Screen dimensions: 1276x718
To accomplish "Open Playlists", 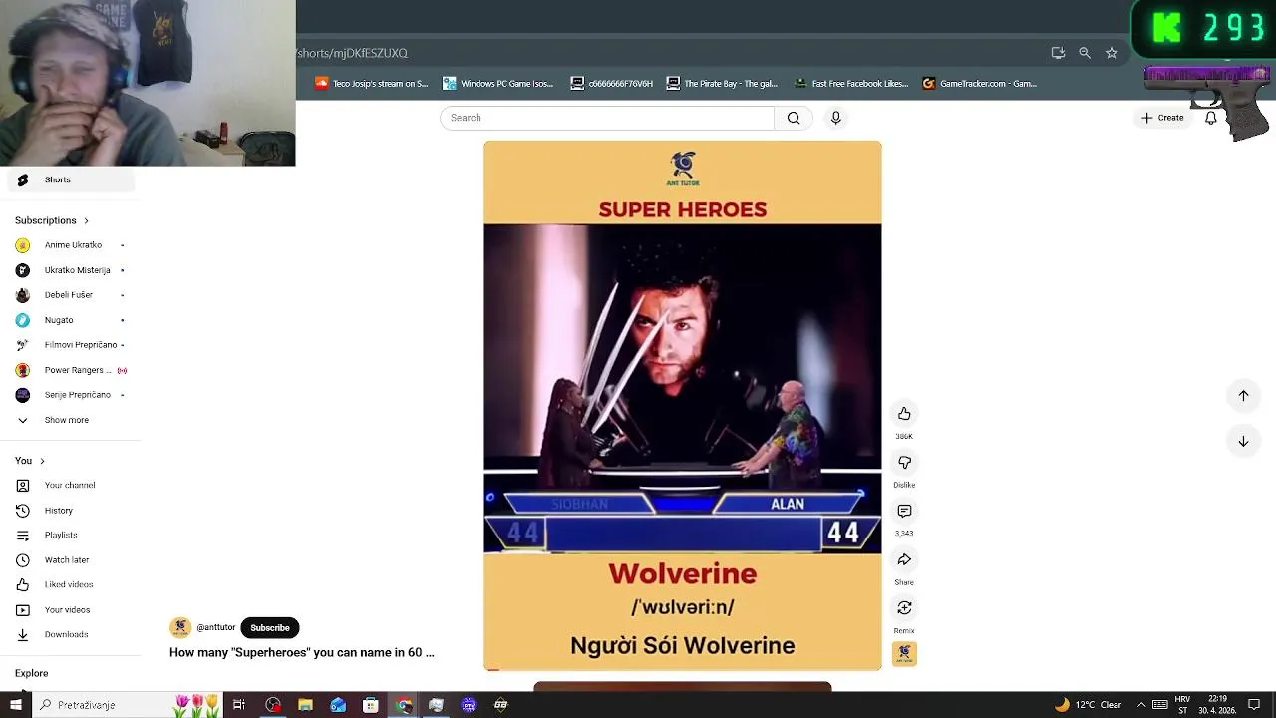I will pyautogui.click(x=70, y=536).
